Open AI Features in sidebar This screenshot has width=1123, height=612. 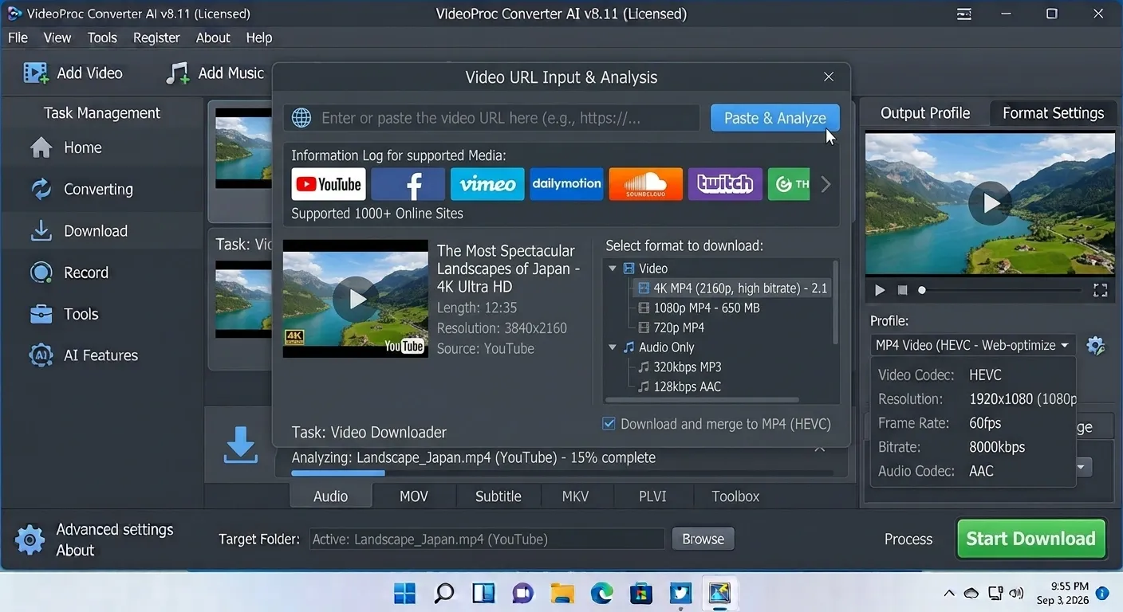click(102, 355)
